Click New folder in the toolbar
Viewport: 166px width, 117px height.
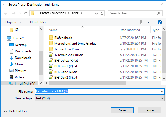pyautogui.click(x=38, y=22)
